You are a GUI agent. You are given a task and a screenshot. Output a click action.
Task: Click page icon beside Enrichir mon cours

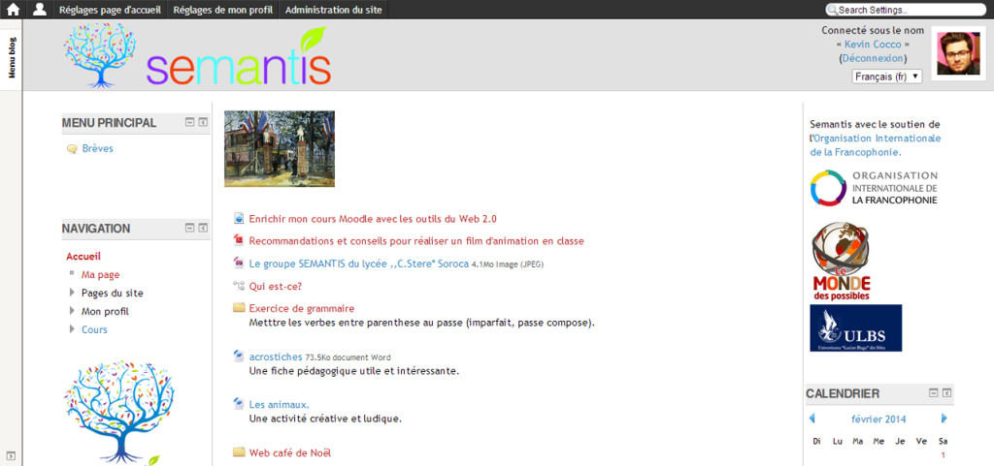click(x=239, y=219)
